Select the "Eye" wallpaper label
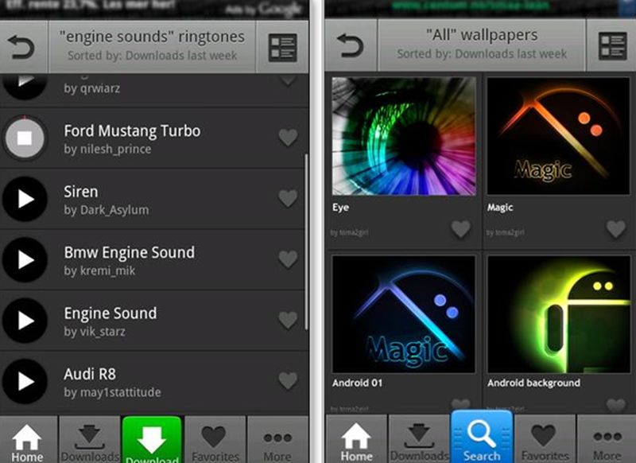636x463 pixels. 341,208
